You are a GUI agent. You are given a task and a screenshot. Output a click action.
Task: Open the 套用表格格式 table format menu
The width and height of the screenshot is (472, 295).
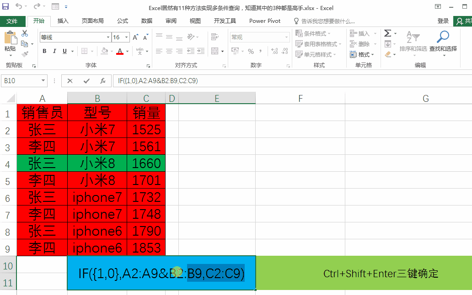point(318,44)
